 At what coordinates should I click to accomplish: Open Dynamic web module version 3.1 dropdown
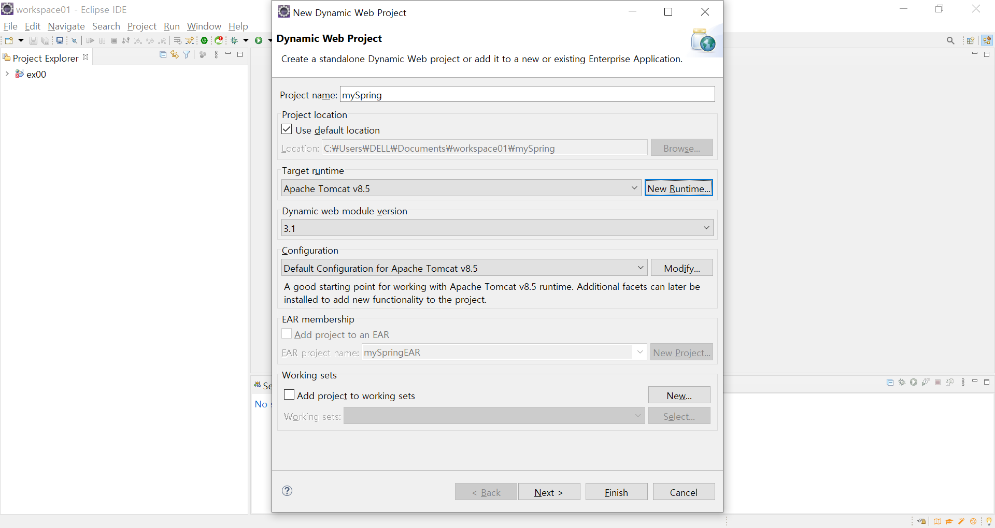[x=497, y=228]
